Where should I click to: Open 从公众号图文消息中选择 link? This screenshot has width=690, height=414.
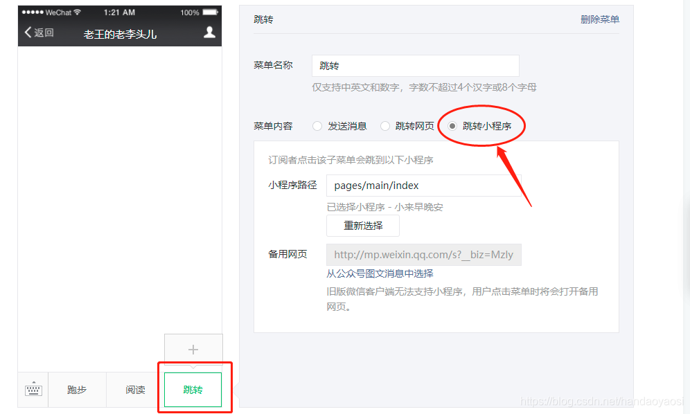[380, 273]
